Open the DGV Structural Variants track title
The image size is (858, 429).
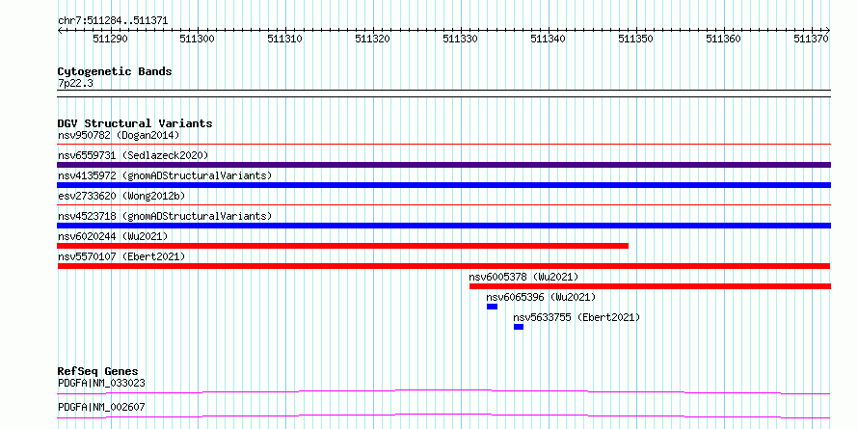pos(135,123)
